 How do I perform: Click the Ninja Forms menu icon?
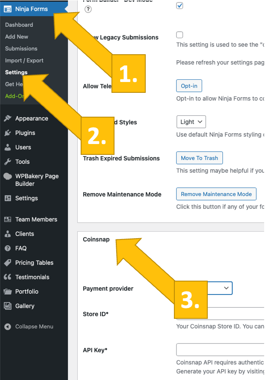click(7, 9)
